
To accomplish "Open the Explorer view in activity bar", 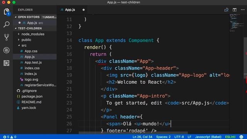I will [x=7, y=12].
